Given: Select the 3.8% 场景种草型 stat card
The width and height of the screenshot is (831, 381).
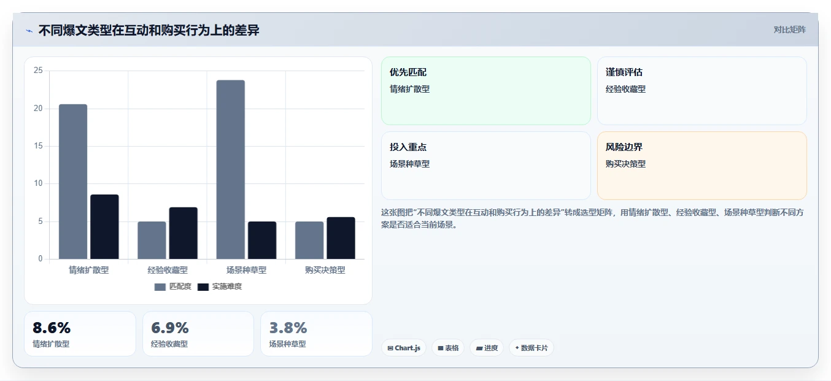Looking at the screenshot, I should tap(316, 334).
